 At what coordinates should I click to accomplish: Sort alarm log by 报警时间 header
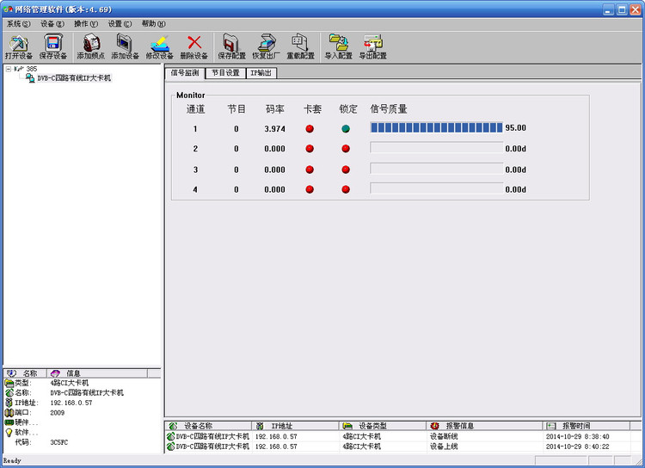587,426
